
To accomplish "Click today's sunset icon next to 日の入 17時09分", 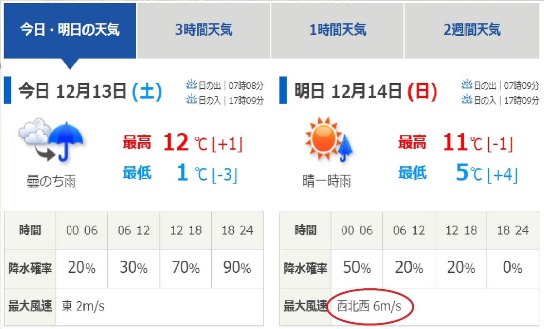I will pyautogui.click(x=191, y=100).
